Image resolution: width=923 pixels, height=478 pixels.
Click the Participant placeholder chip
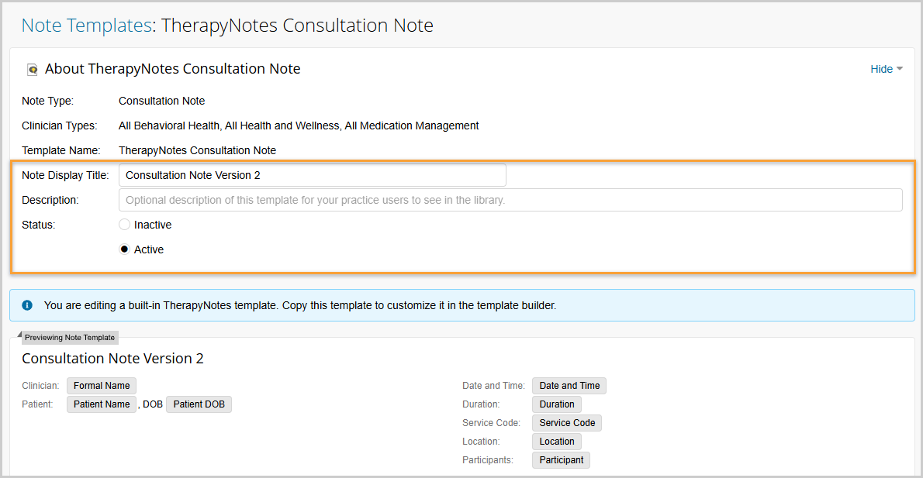tap(561, 459)
